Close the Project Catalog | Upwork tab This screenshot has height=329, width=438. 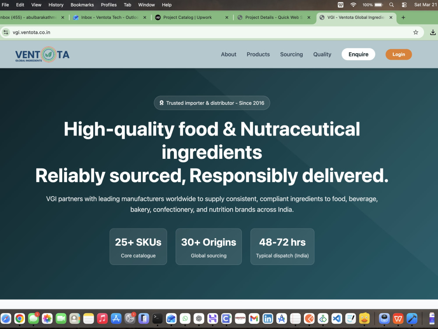[x=227, y=18]
